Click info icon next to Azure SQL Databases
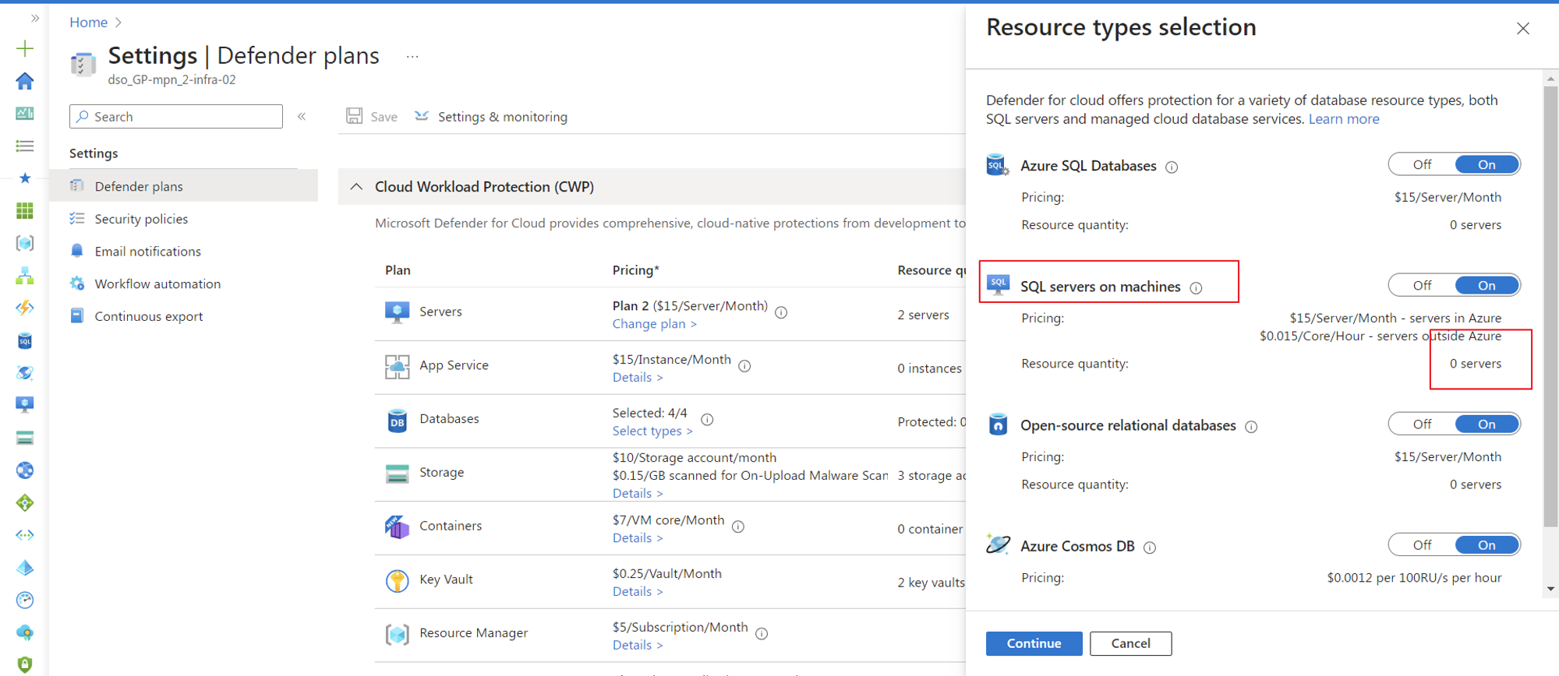 (x=1172, y=167)
